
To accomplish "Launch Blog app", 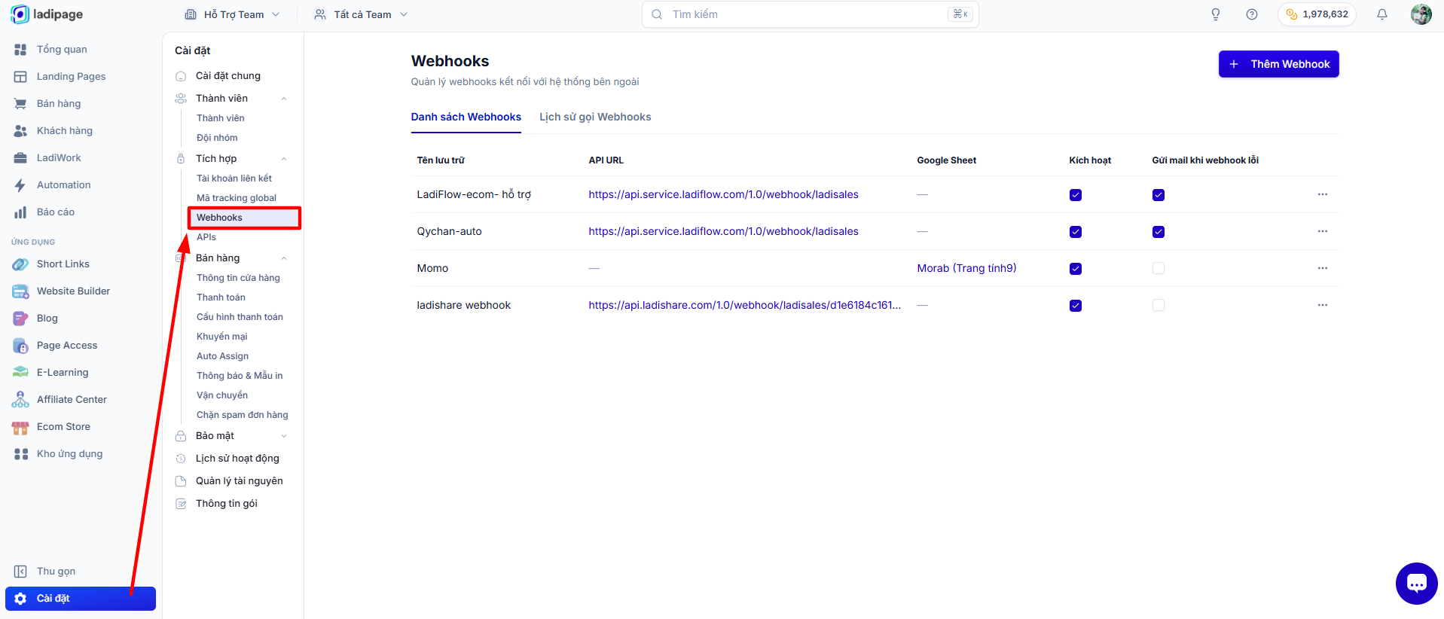I will point(47,319).
